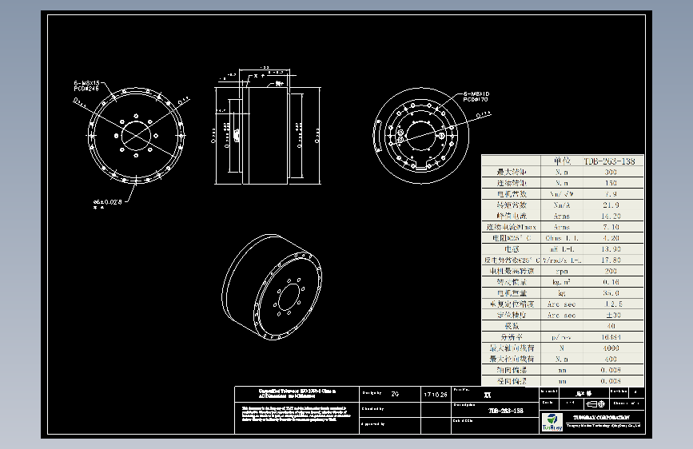Screen dimensions: 693x449
Task: Click the 17.80 back-EMF constant value
Action: coord(611,260)
